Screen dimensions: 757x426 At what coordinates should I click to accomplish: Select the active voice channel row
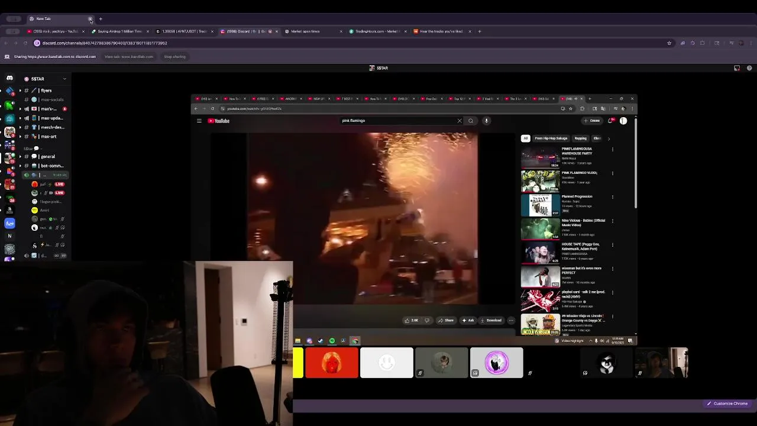pyautogui.click(x=45, y=175)
